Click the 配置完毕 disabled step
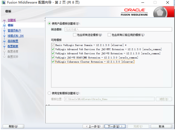This screenshot has width=175, height=130. 13,57
